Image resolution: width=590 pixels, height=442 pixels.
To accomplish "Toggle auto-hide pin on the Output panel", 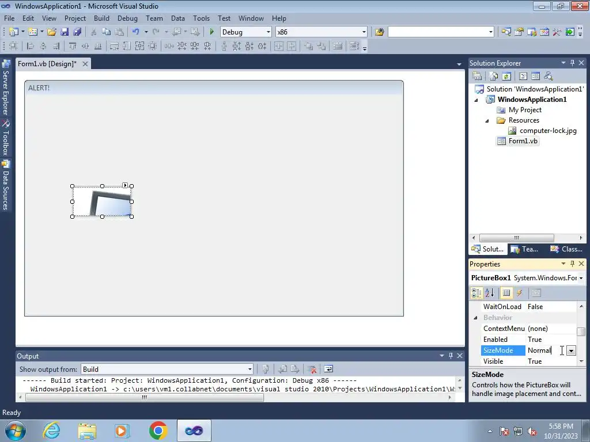I will [x=451, y=356].
